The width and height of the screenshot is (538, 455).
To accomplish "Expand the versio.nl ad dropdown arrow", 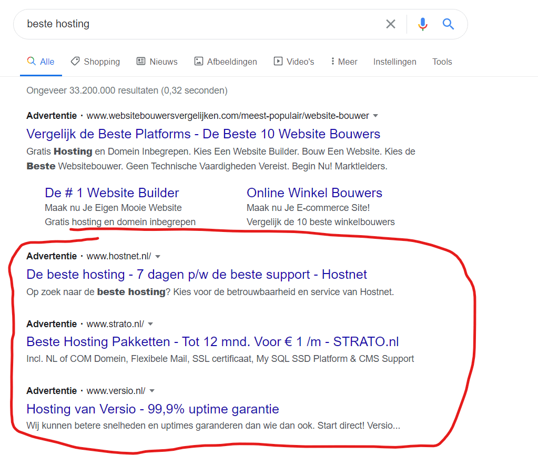I will [x=152, y=391].
